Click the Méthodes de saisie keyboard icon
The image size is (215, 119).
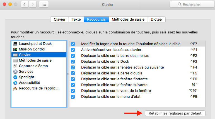(x=15, y=60)
